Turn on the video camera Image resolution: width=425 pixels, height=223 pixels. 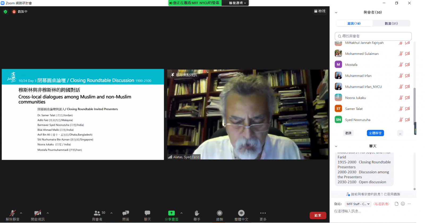(x=37, y=213)
